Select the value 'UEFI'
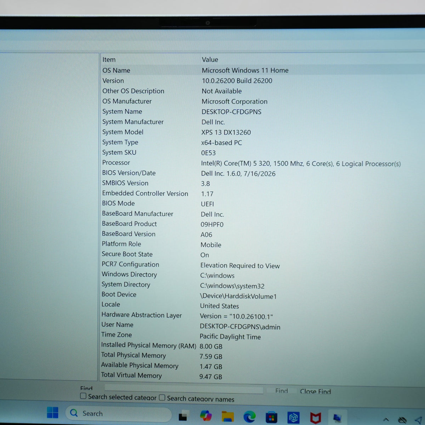The width and height of the screenshot is (425, 425). [x=208, y=204]
